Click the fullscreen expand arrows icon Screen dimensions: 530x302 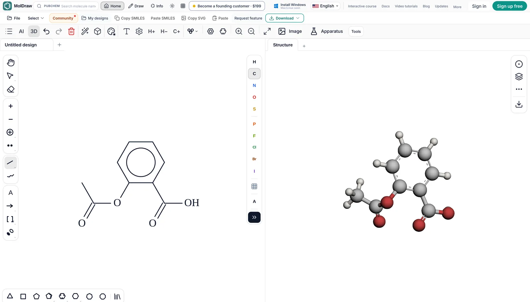tap(267, 31)
